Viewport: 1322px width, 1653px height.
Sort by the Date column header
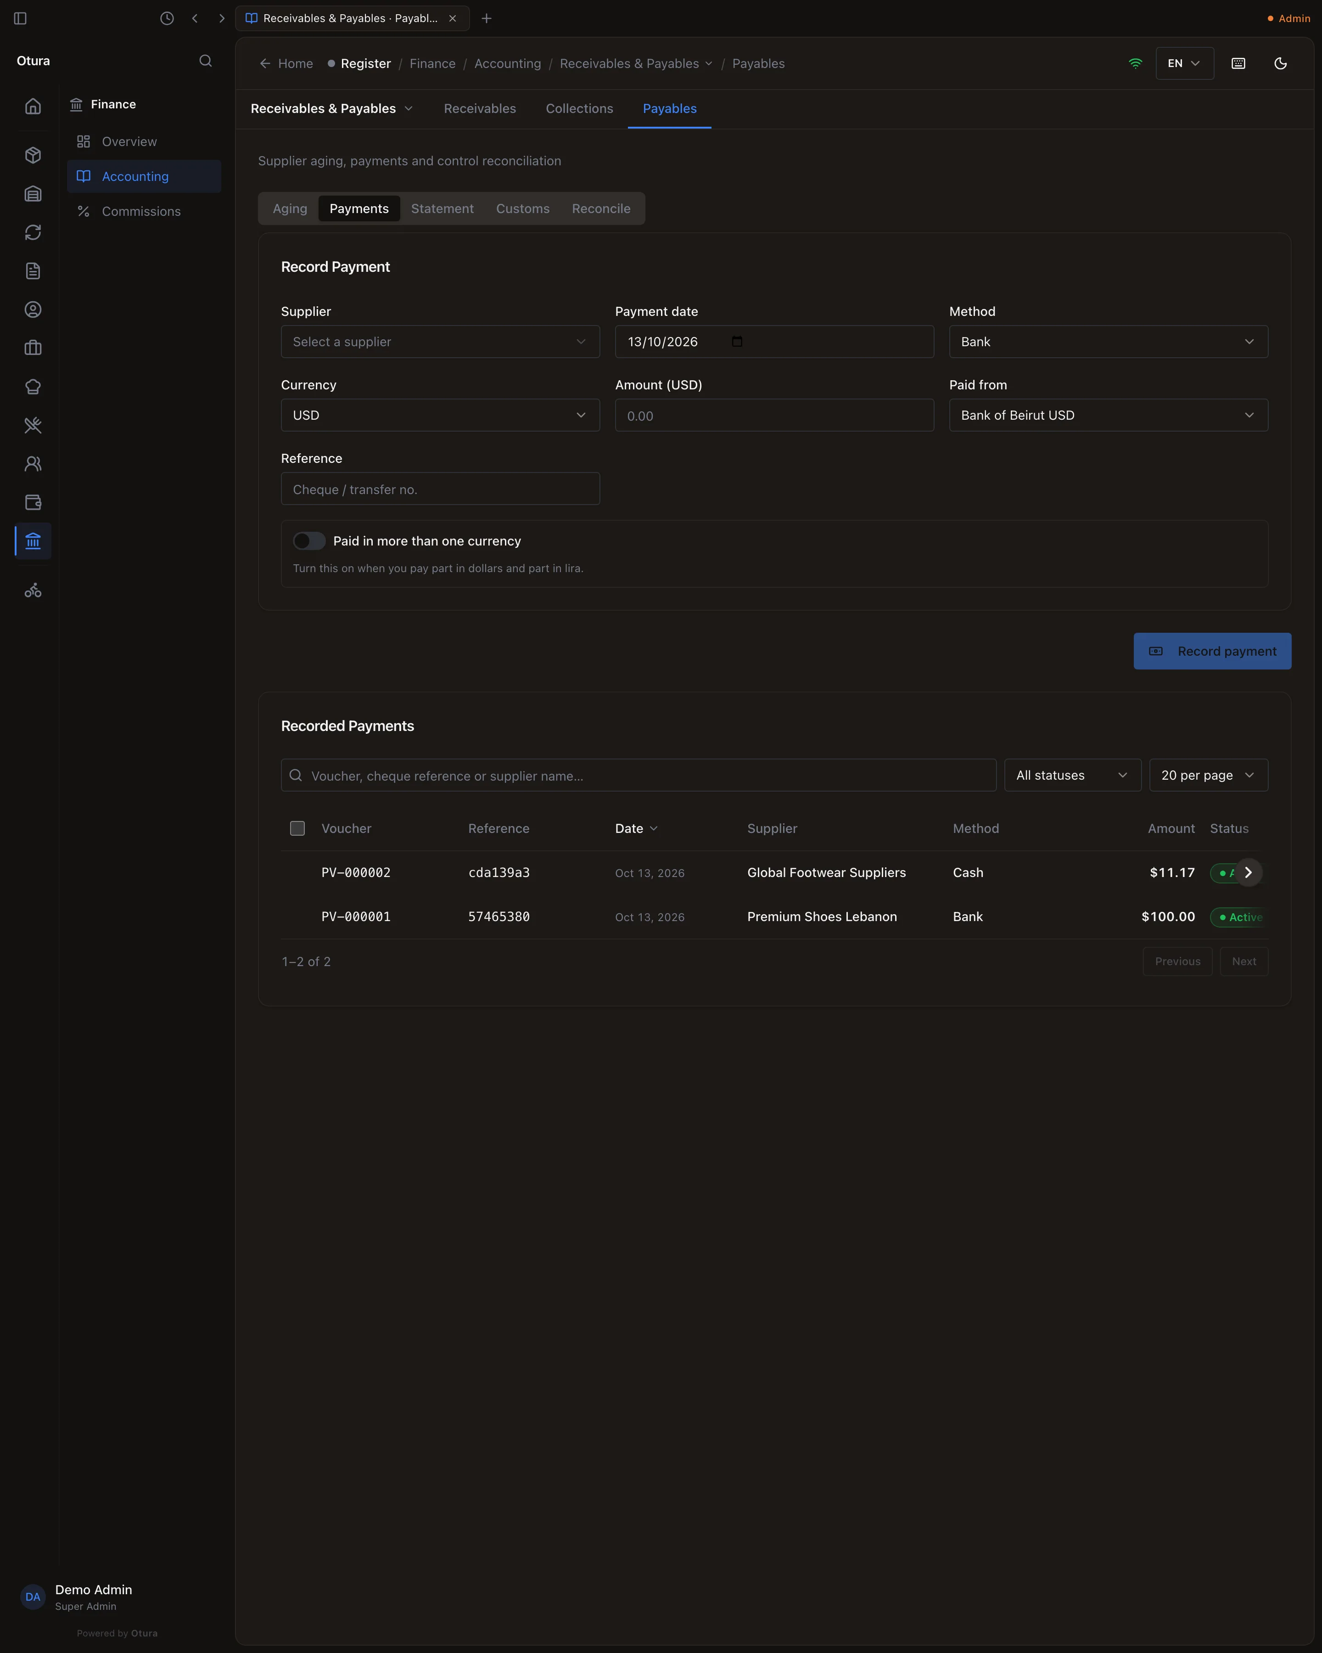click(x=636, y=828)
